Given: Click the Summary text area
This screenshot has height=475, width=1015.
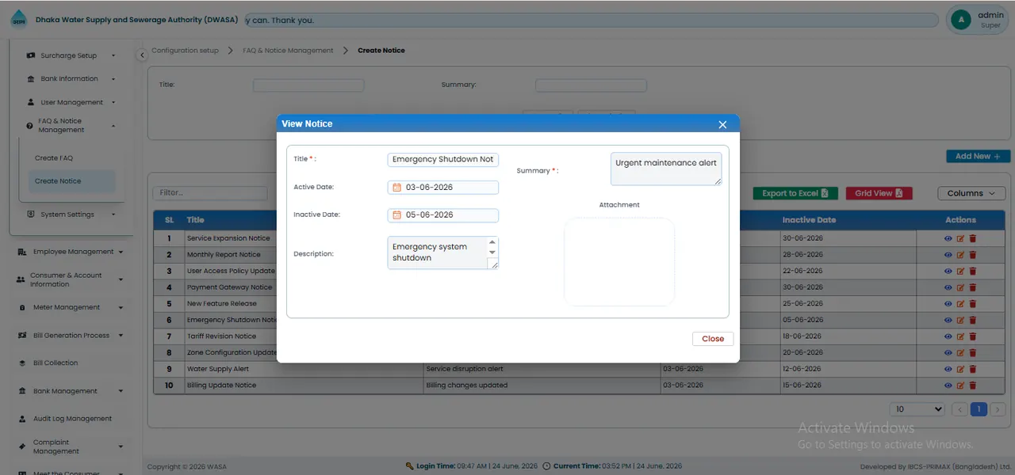Looking at the screenshot, I should click(666, 169).
